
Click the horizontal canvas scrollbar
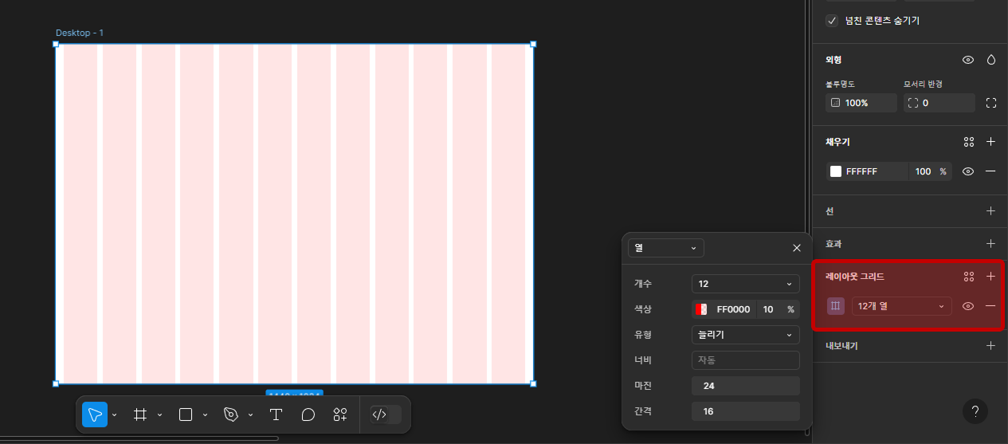click(x=139, y=438)
